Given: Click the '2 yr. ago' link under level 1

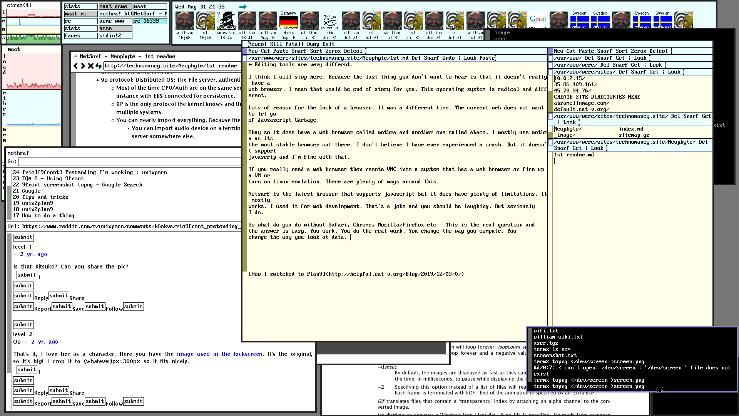Looking at the screenshot, I should [33, 254].
